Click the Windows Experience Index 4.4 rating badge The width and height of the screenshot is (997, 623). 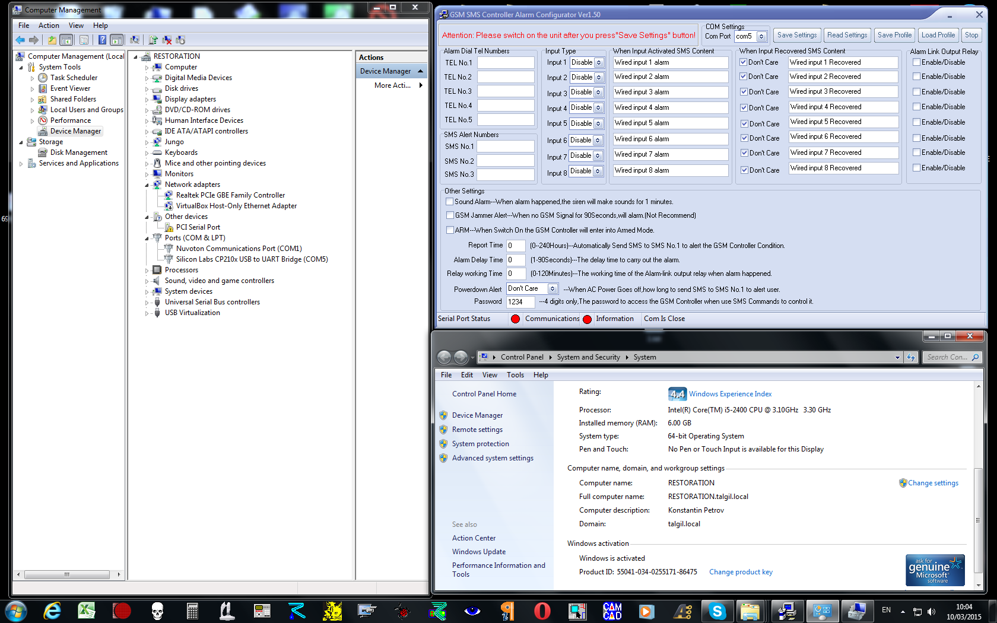(677, 394)
